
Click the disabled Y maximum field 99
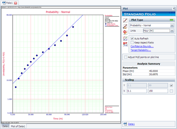[x=158, y=85]
